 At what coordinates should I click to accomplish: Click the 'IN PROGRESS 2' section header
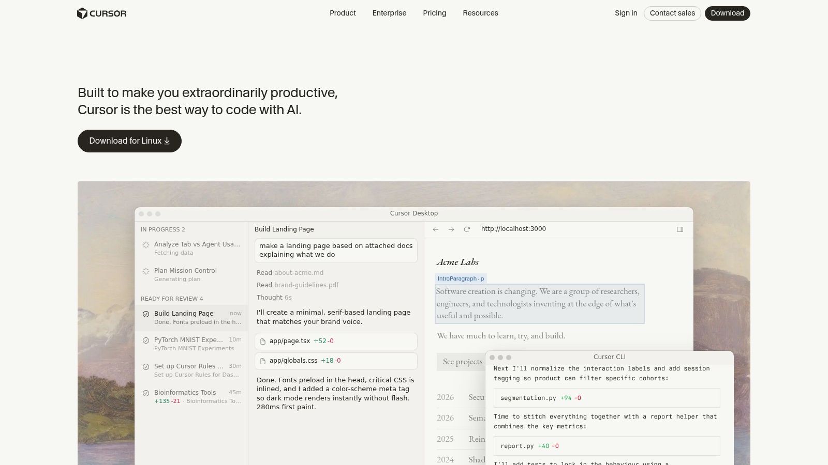point(162,229)
